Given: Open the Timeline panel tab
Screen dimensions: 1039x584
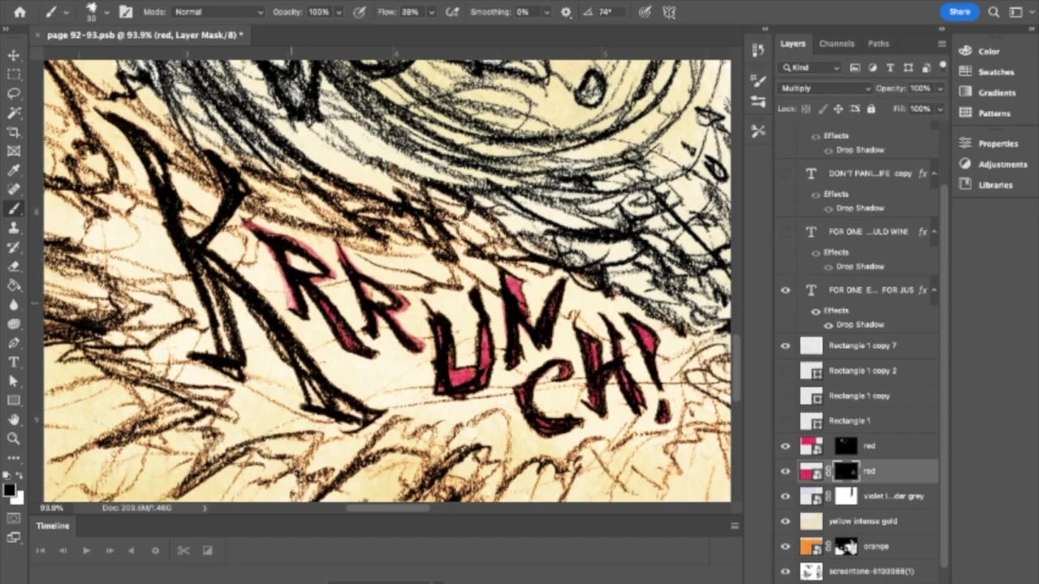Looking at the screenshot, I should pos(52,526).
